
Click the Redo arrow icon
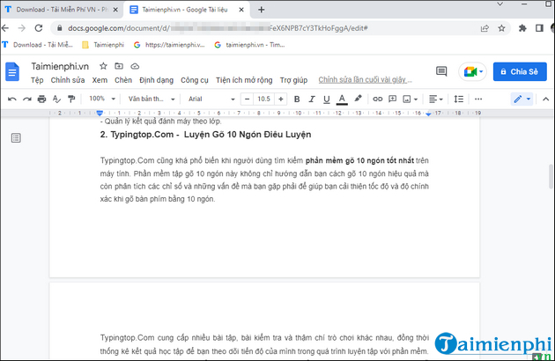click(27, 99)
